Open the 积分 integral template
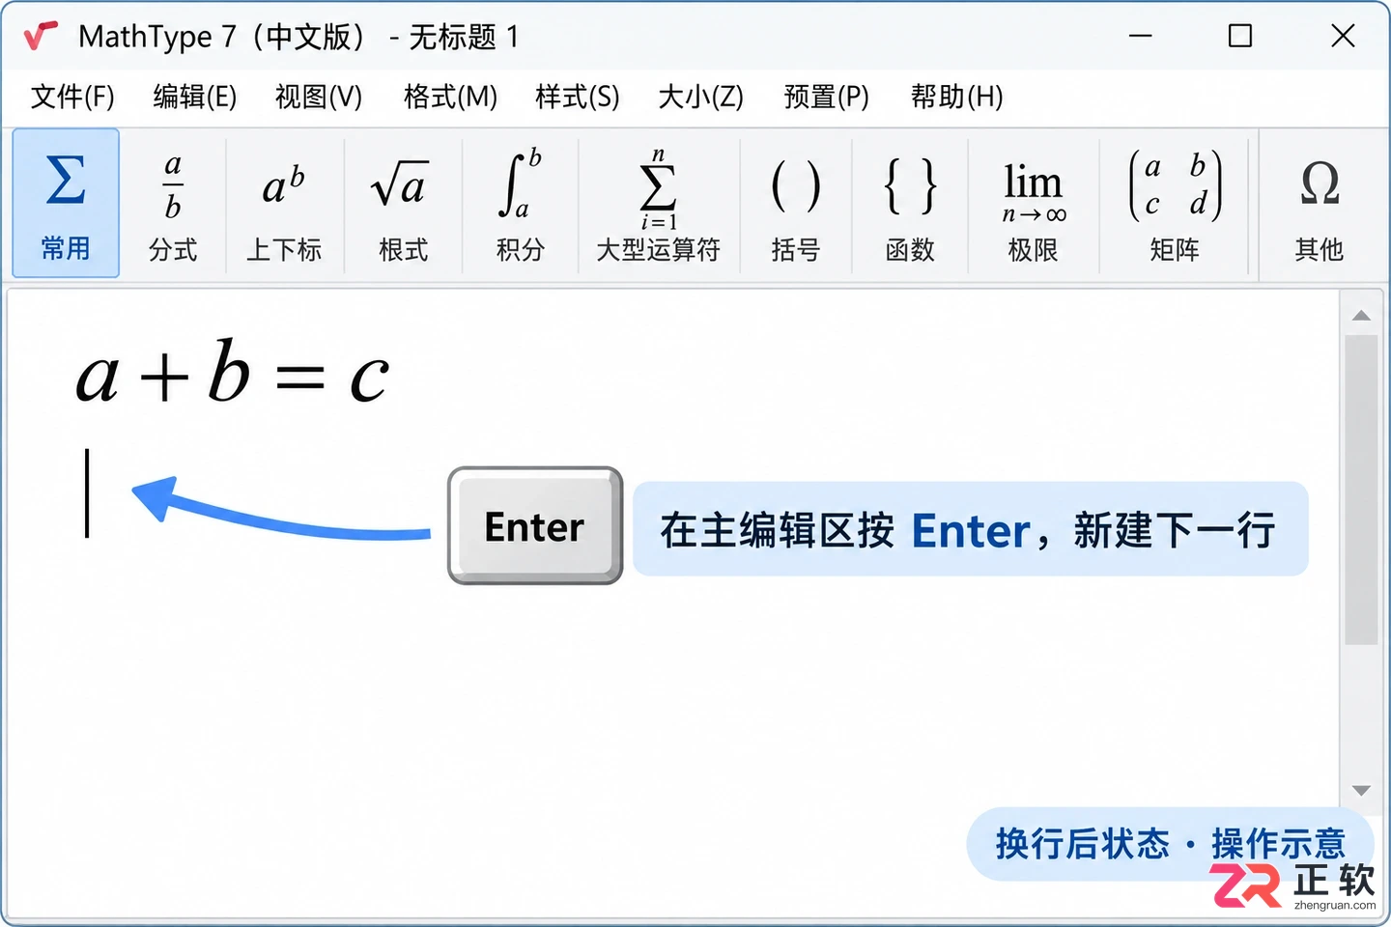Viewport: 1391px width, 927px height. pos(521,206)
